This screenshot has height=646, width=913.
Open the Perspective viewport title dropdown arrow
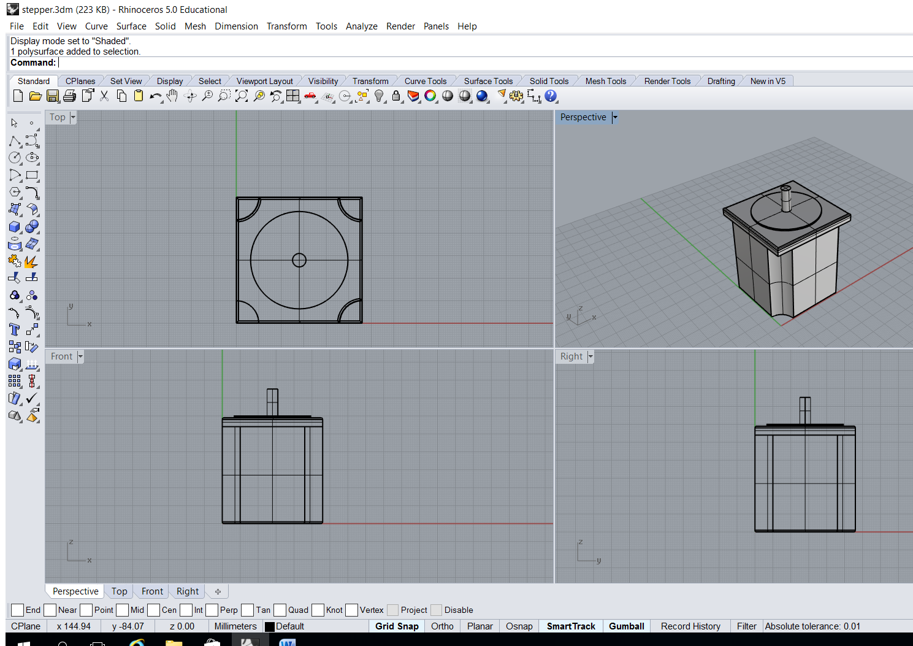point(615,117)
